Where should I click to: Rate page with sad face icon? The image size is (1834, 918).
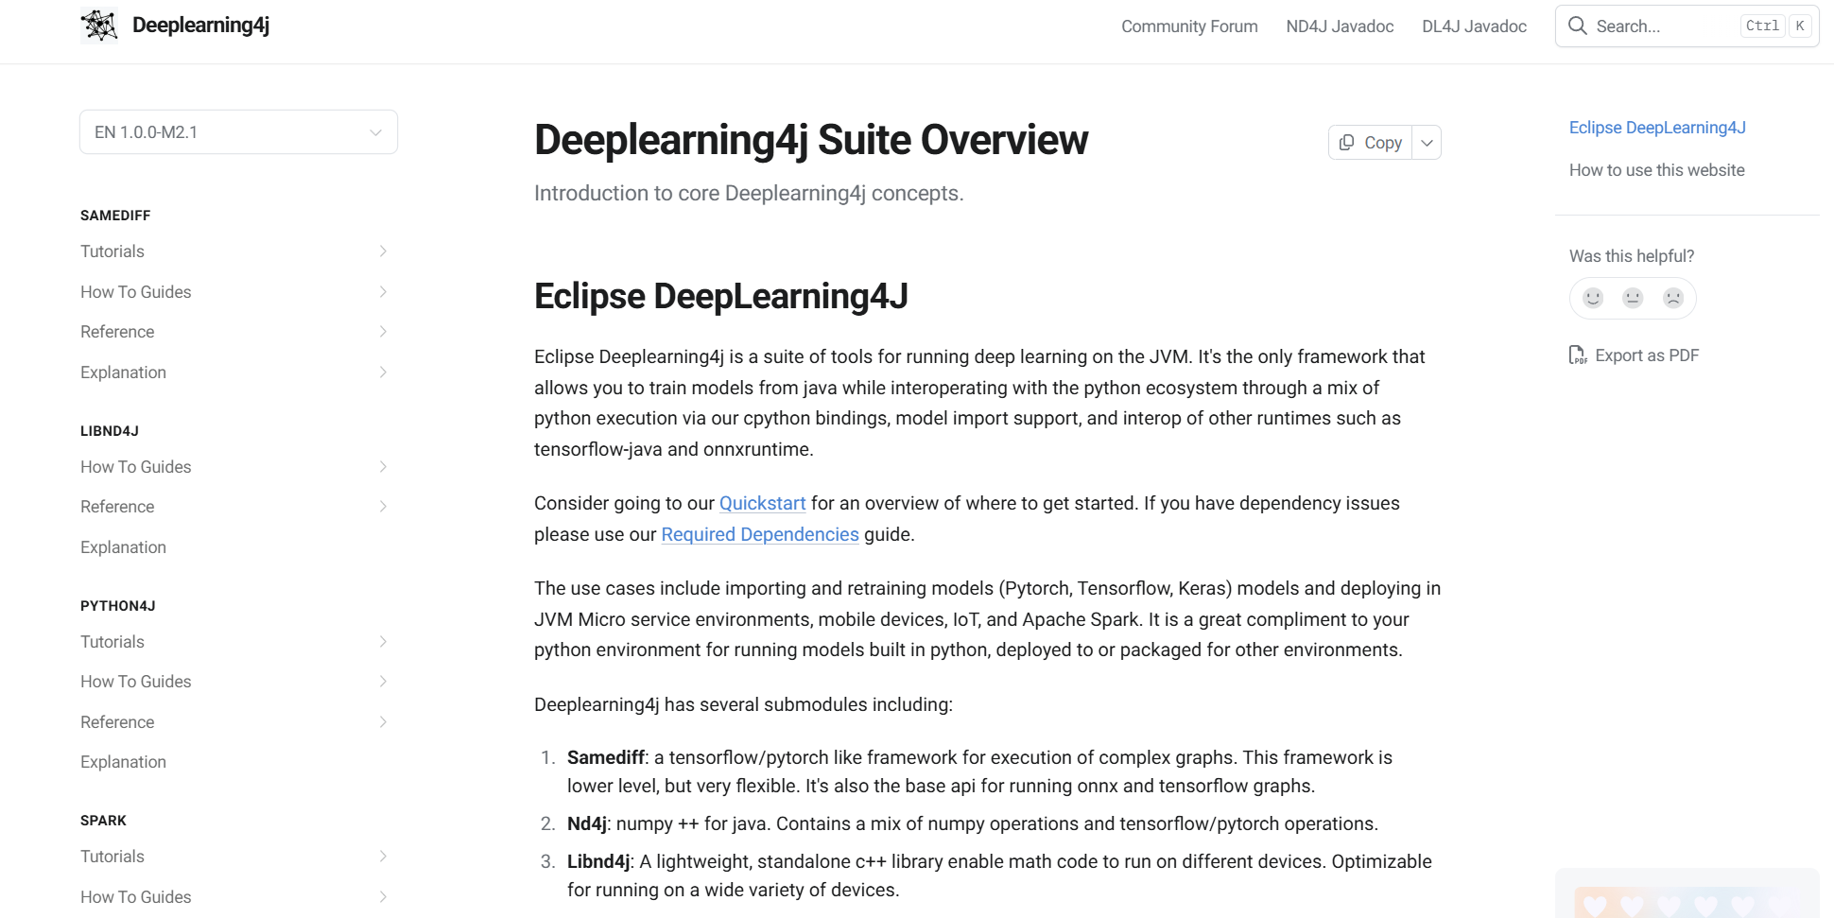[1673, 298]
